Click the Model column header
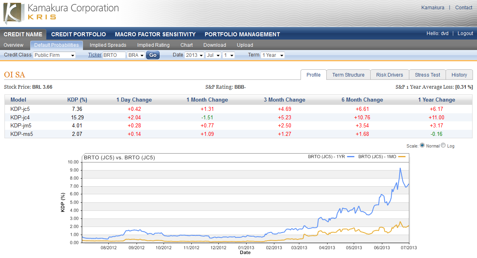Screen dimensions: 477x258 (x=18, y=100)
